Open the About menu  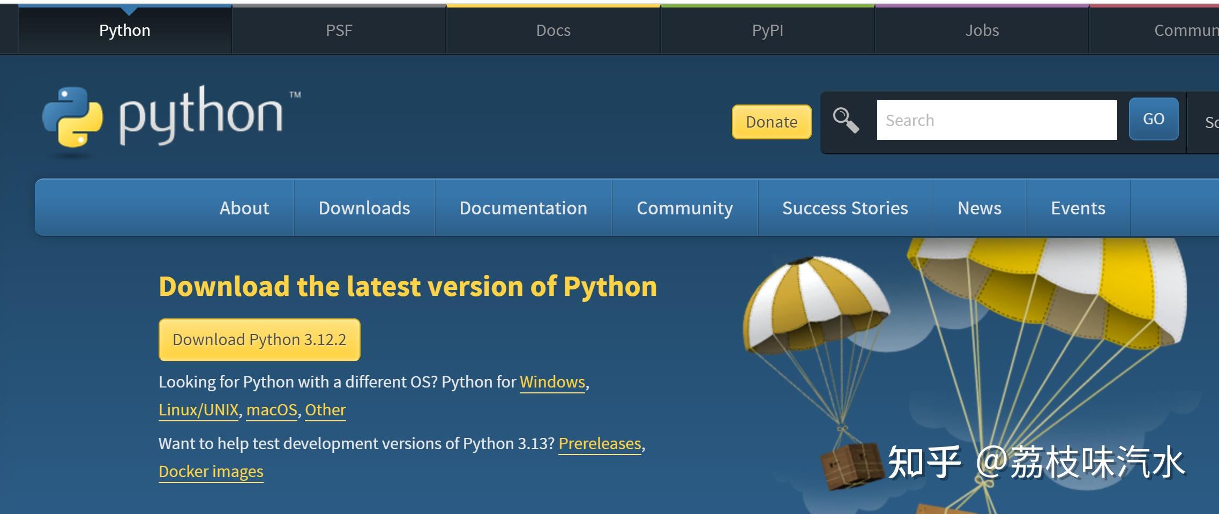click(244, 208)
